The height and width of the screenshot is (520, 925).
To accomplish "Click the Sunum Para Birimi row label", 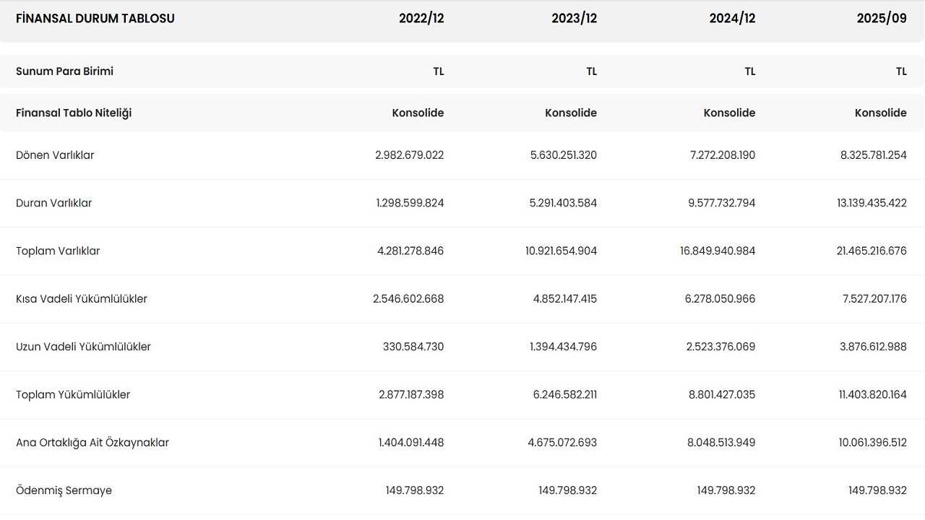I will coord(64,71).
